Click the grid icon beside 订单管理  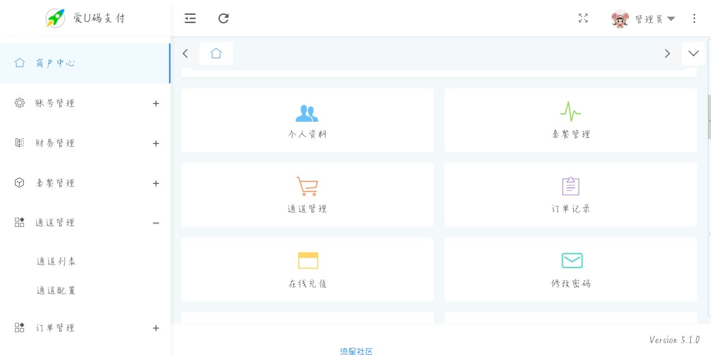[x=20, y=327]
